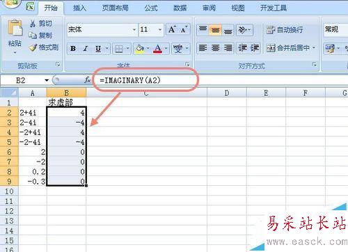This screenshot has height=252, width=348.
Task: Switch to the 页面布局 tab
Action: (x=116, y=8)
